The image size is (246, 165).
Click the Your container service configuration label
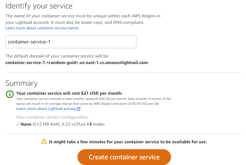(x=52, y=117)
